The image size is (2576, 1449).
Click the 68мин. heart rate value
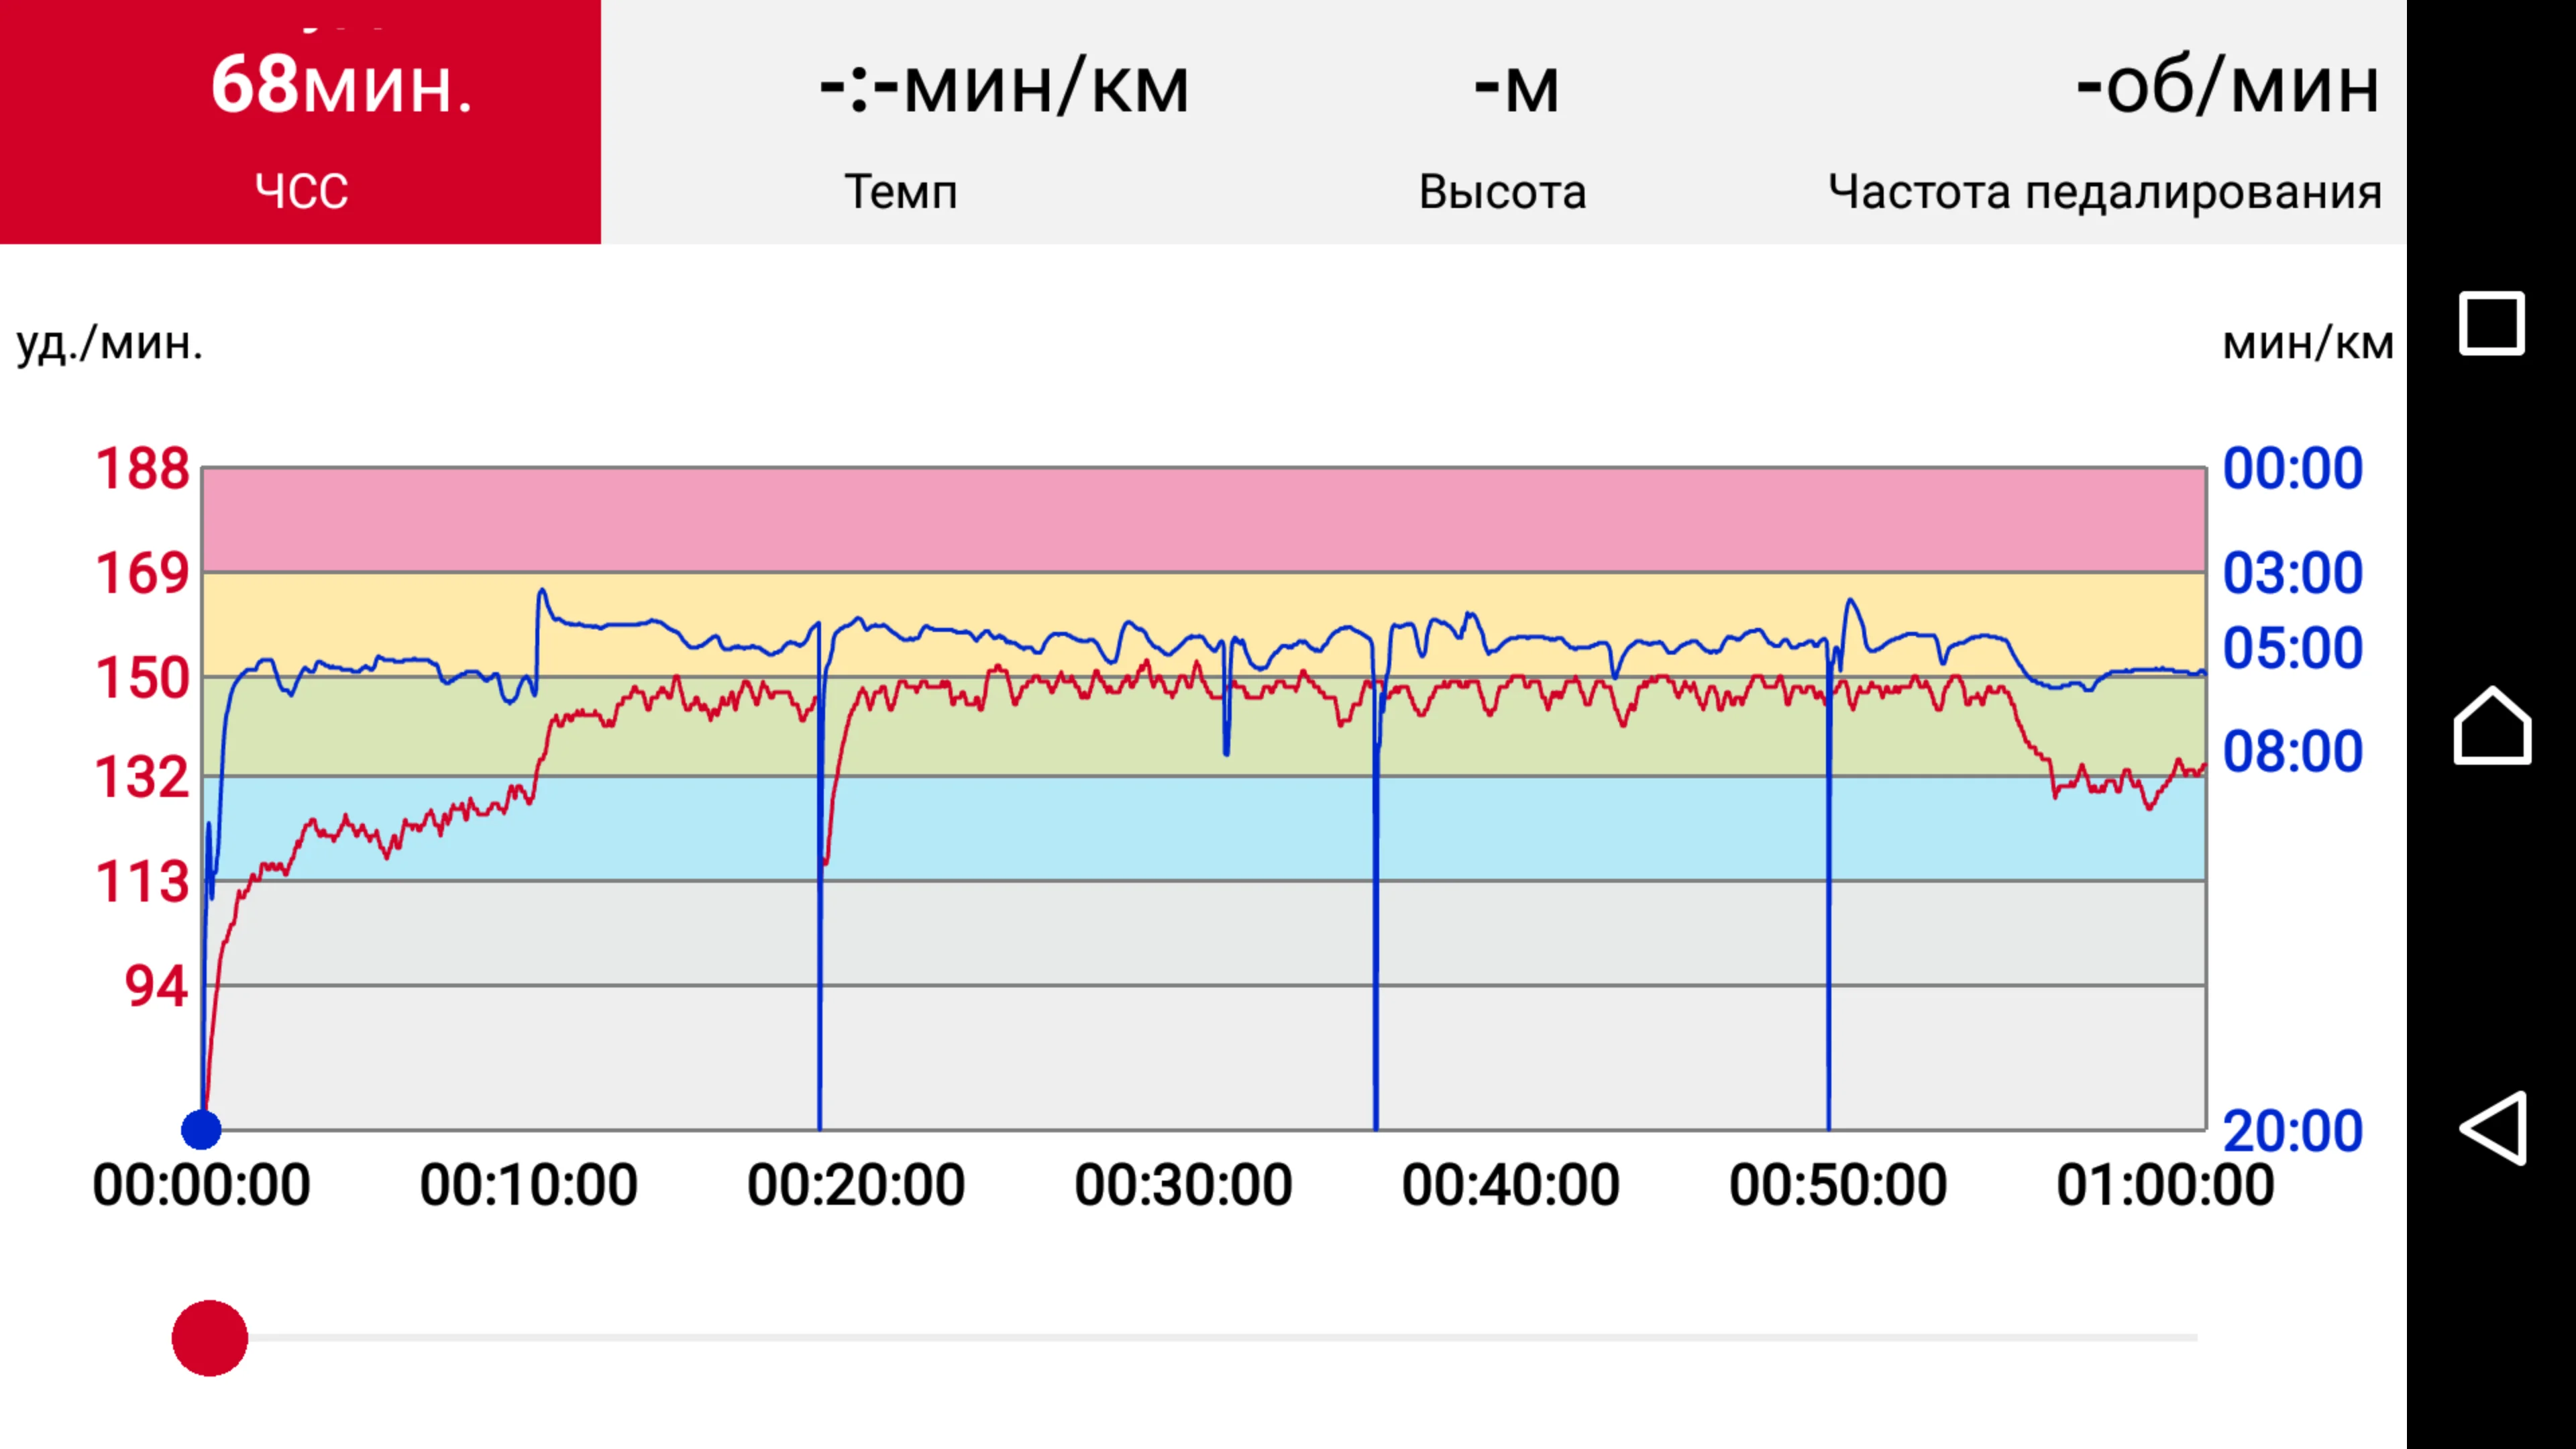341,86
